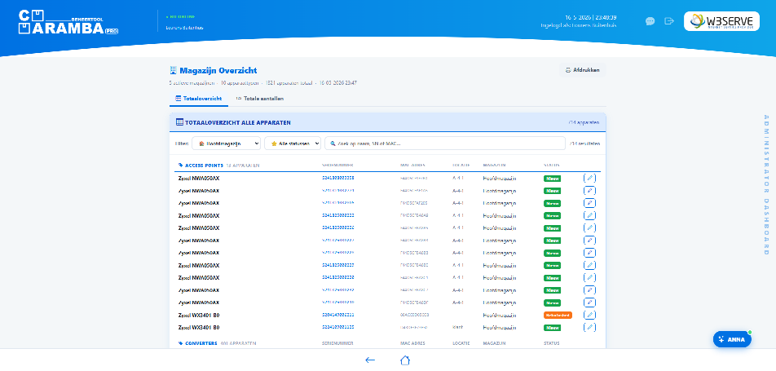This screenshot has width=776, height=371.
Task: Click the logout icon in header
Action: tap(669, 21)
